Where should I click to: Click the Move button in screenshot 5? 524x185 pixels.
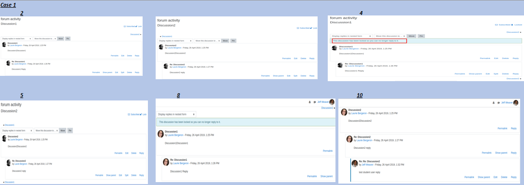[x=62, y=130]
